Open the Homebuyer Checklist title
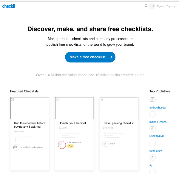The image size is (179, 174). pyautogui.click(x=72, y=123)
